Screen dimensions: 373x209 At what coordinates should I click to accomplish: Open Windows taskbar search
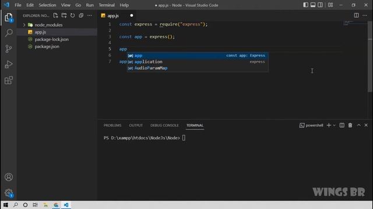point(16,205)
